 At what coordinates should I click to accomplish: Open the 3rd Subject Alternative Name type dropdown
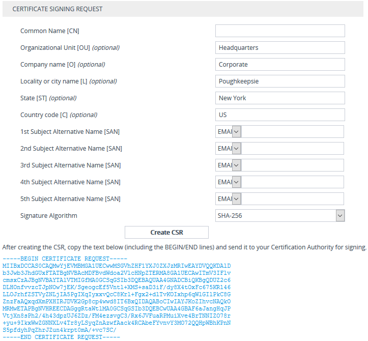pyautogui.click(x=228, y=165)
